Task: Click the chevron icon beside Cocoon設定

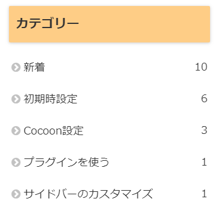Action: 16,131
